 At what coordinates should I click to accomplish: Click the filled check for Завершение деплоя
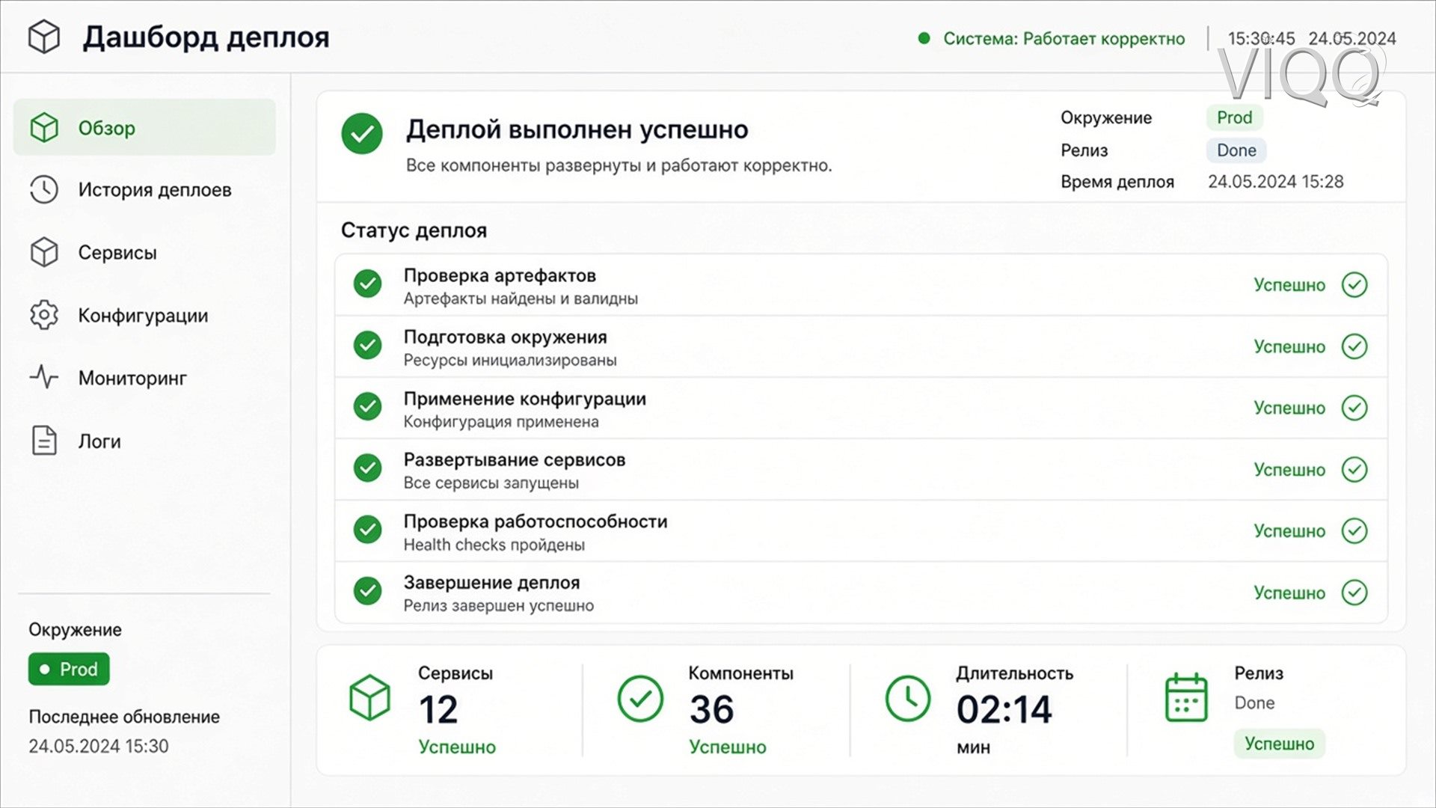pos(367,591)
